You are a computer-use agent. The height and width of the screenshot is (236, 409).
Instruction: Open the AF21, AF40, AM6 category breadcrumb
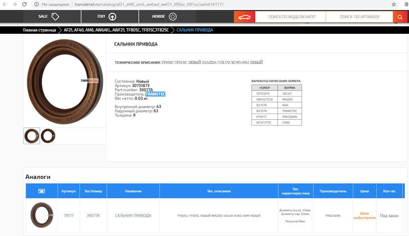click(116, 30)
